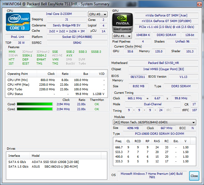Click the Core0 ThermMon OK status
This screenshot has width=204, height=185.
pos(97,104)
